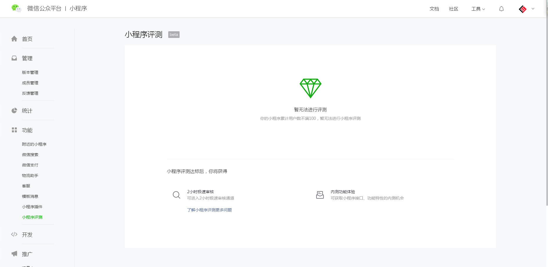Screen dimensions: 548x267
Task: Open 附近的小程序
Action: (34, 144)
